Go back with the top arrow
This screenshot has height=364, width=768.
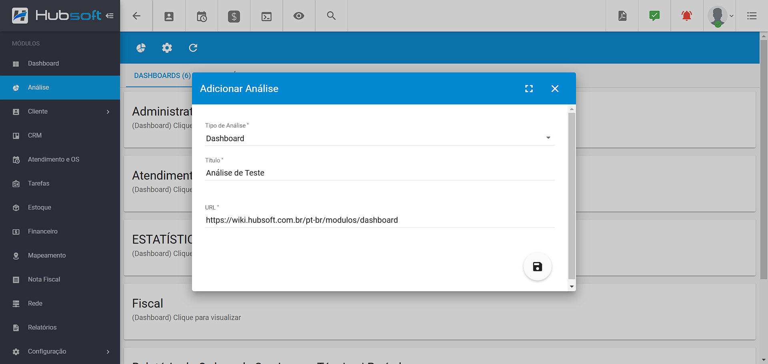pyautogui.click(x=136, y=16)
